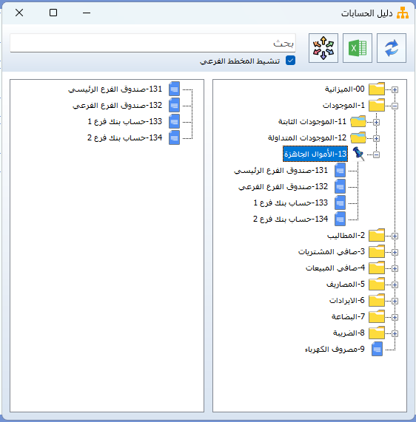Click the بحث search field

click(x=153, y=43)
